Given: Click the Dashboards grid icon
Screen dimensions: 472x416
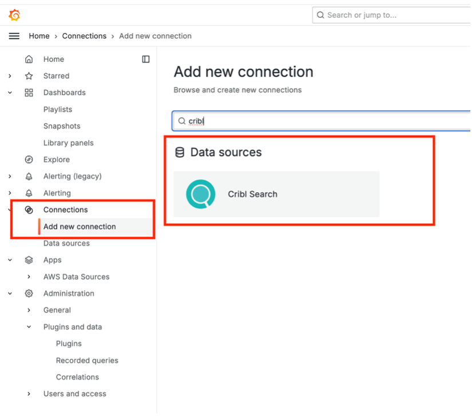Looking at the screenshot, I should (29, 93).
